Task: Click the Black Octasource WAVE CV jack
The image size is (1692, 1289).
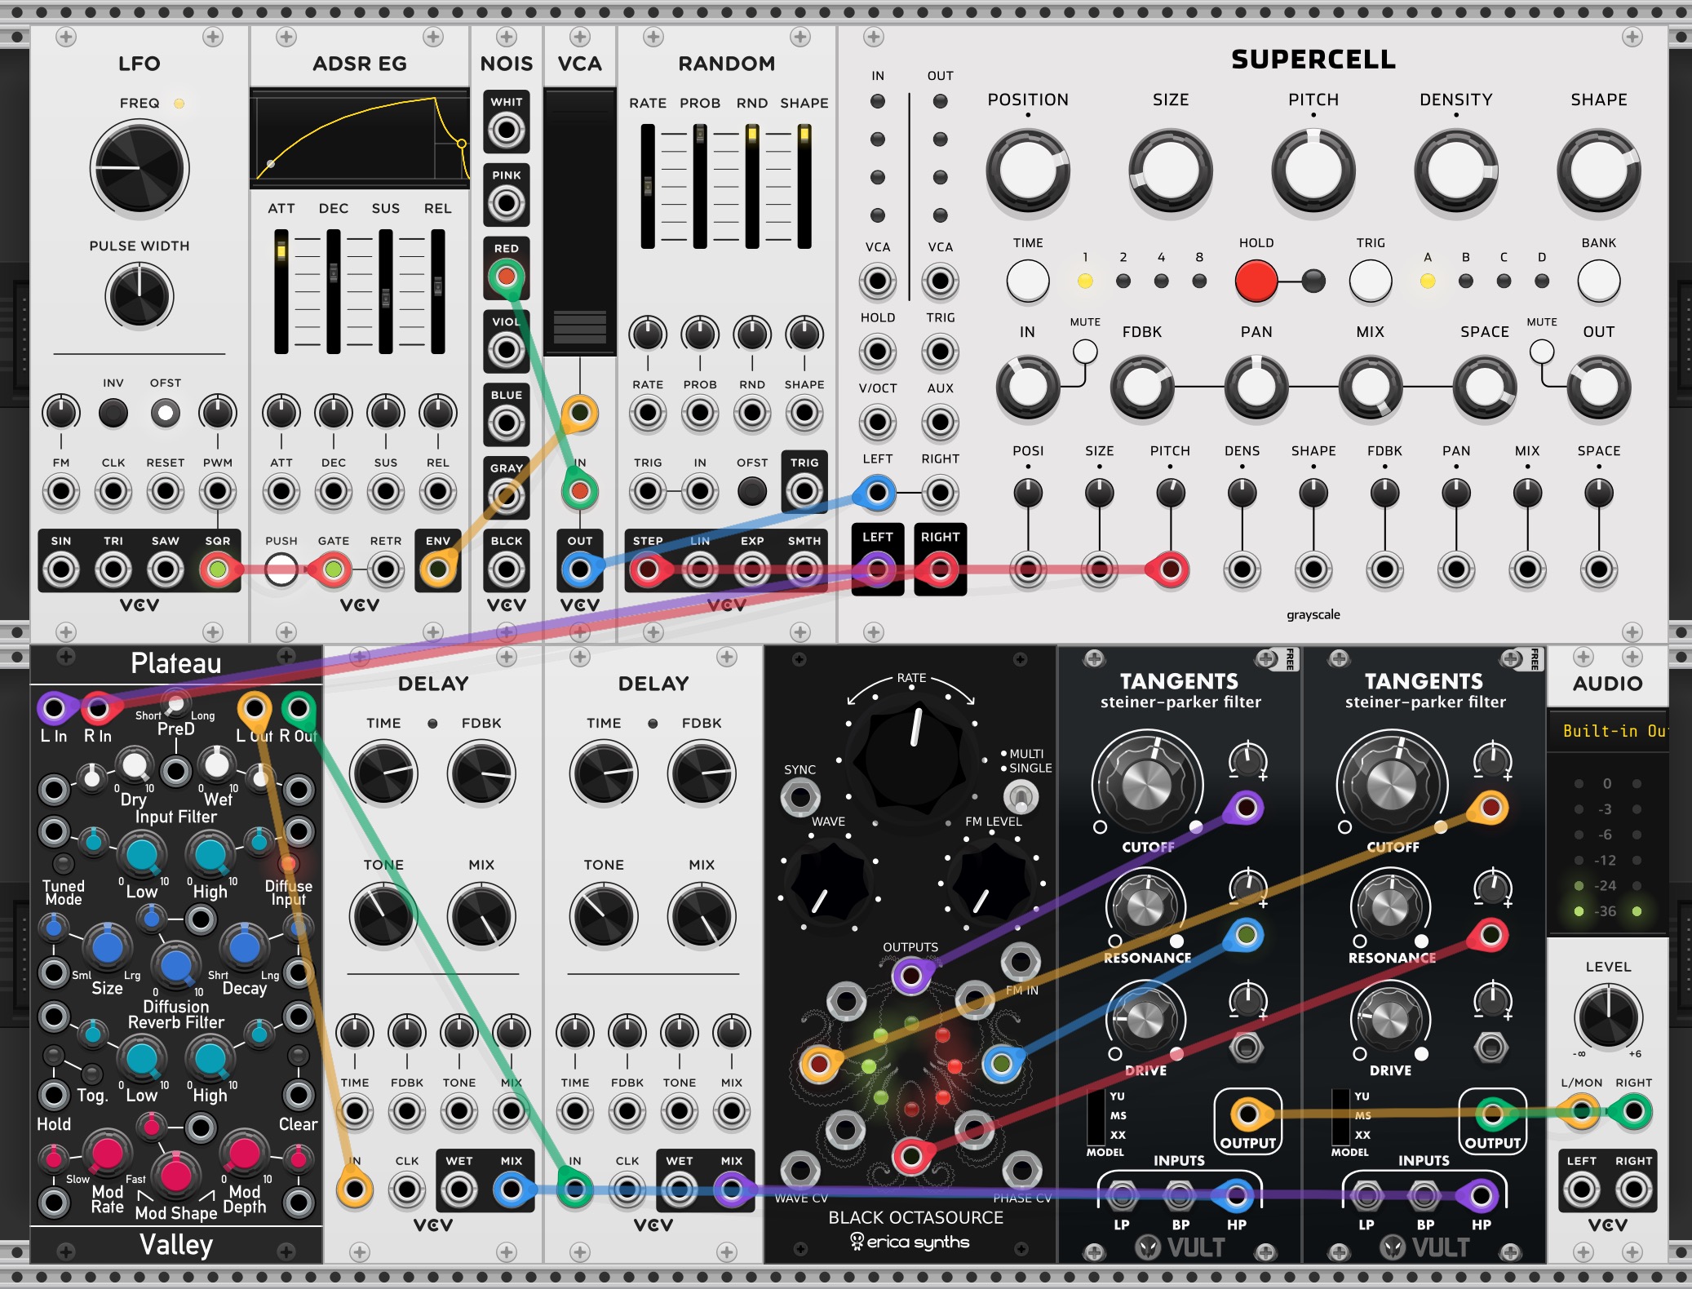Action: pos(799,1169)
